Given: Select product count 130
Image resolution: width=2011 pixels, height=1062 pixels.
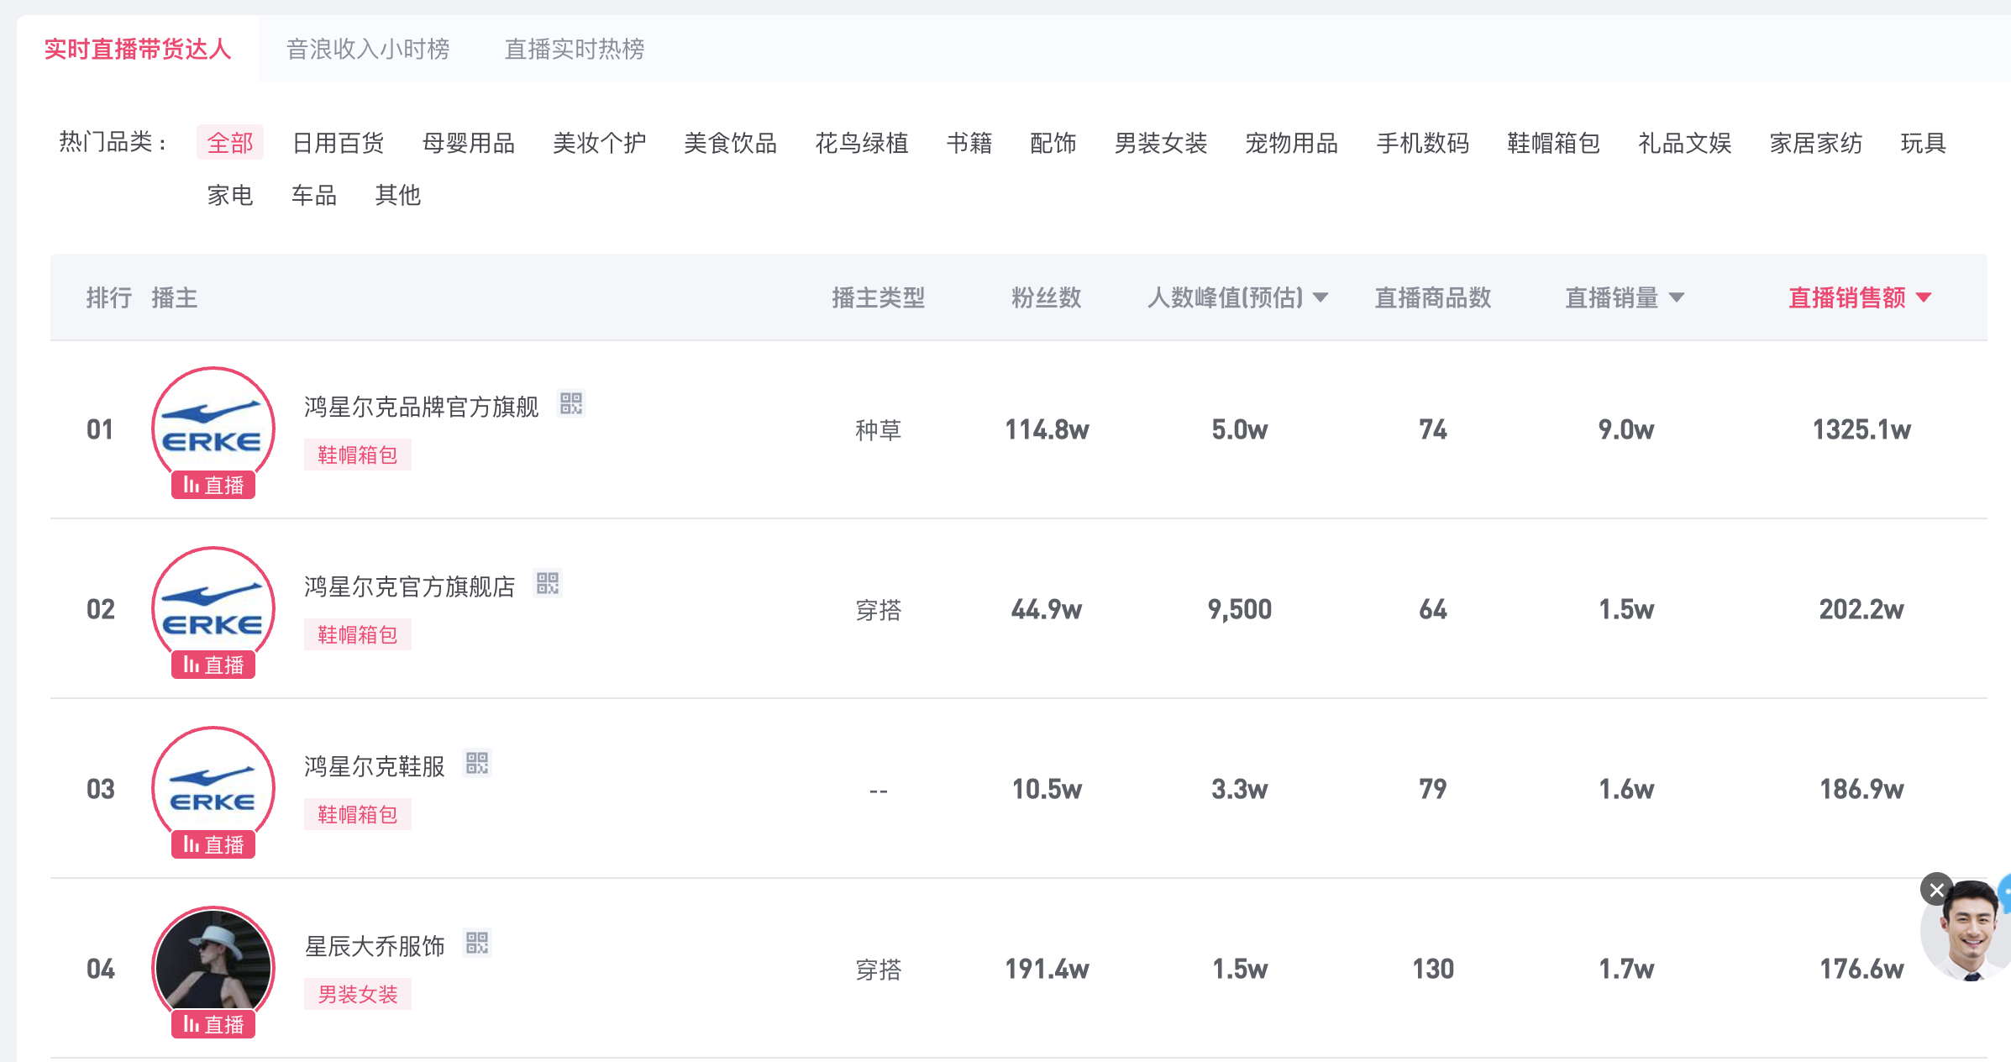Looking at the screenshot, I should [1433, 970].
